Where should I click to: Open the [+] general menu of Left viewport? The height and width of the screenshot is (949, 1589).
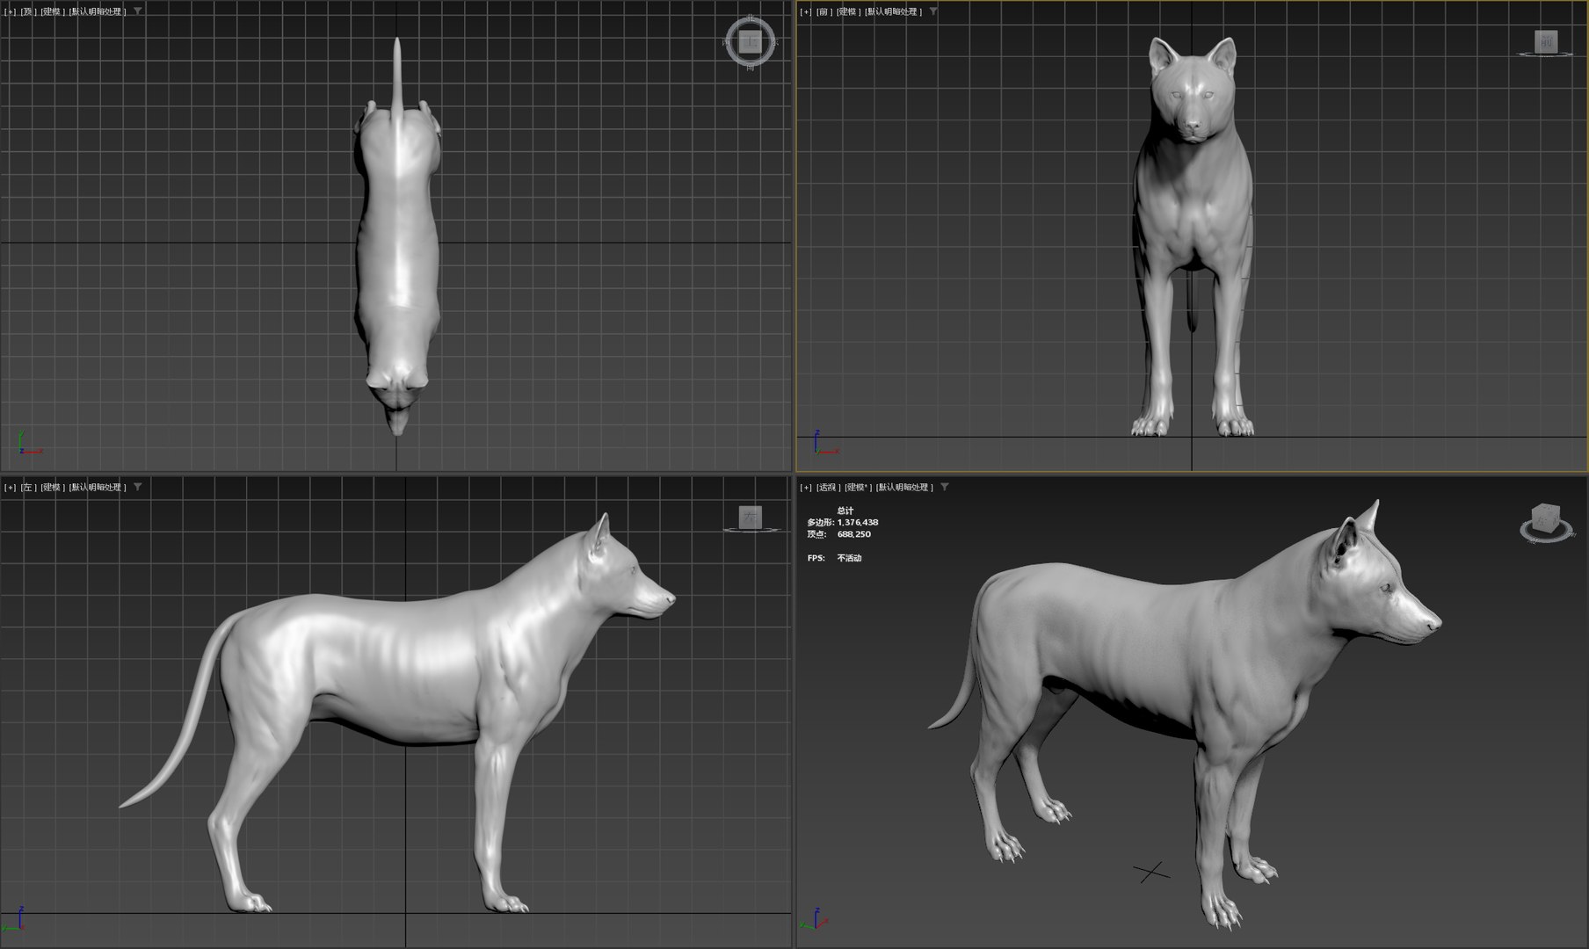11,487
